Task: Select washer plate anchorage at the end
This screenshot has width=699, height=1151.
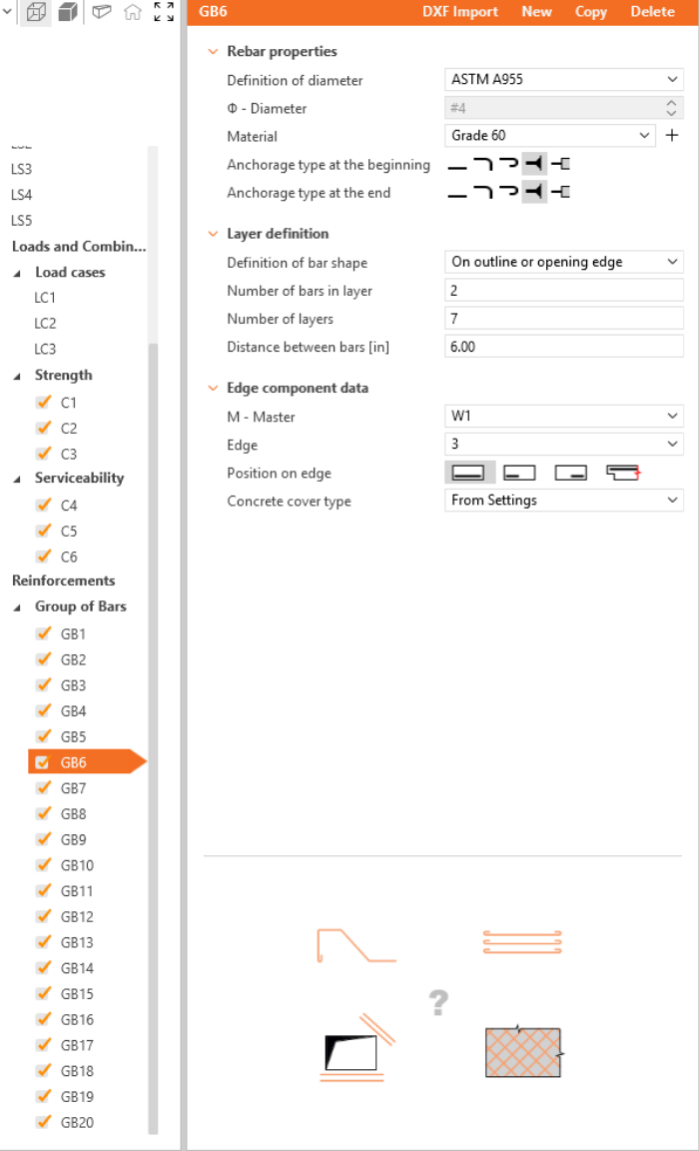Action: [560, 193]
